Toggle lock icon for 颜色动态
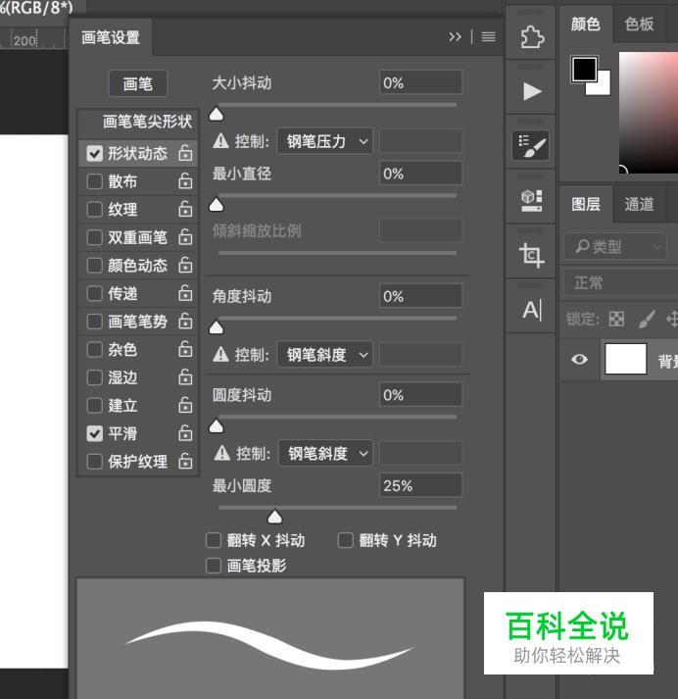This screenshot has width=678, height=699. 185,265
